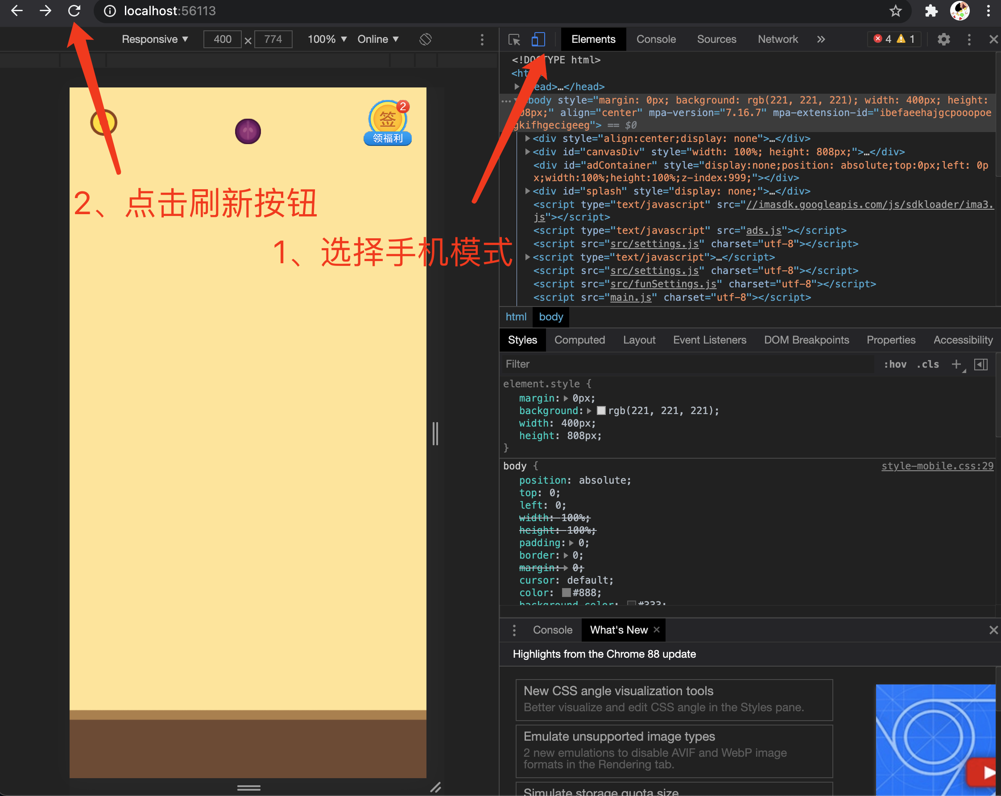Open the 100% zoom dropdown
Image resolution: width=1001 pixels, height=796 pixels.
click(x=327, y=39)
